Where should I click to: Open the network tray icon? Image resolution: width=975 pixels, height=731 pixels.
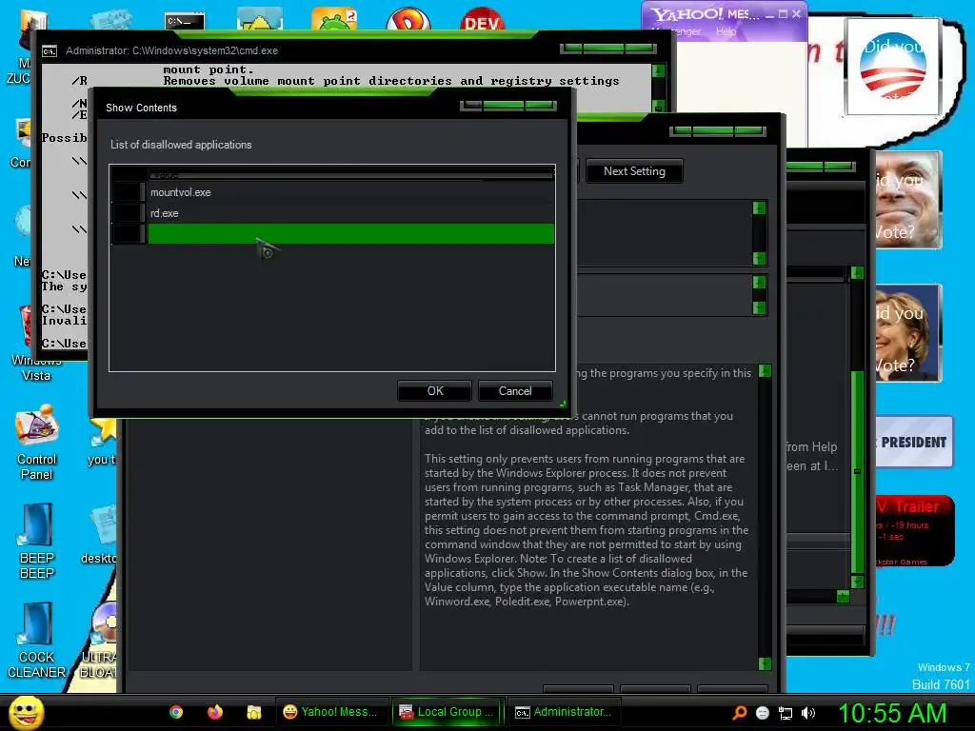click(786, 713)
